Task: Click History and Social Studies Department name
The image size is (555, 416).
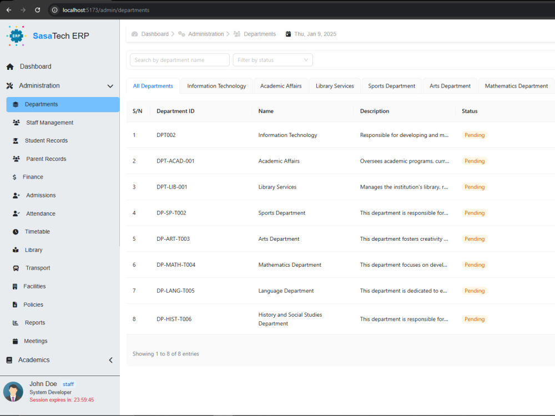Action: click(290, 319)
